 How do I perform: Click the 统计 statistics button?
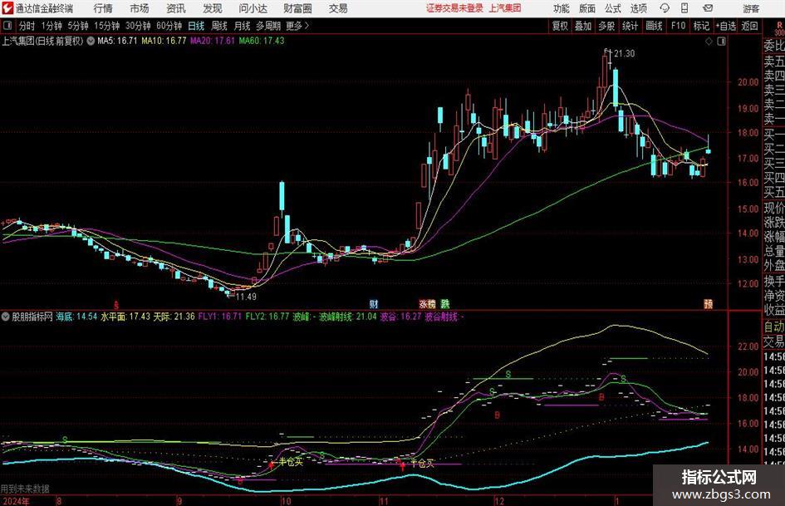630,26
